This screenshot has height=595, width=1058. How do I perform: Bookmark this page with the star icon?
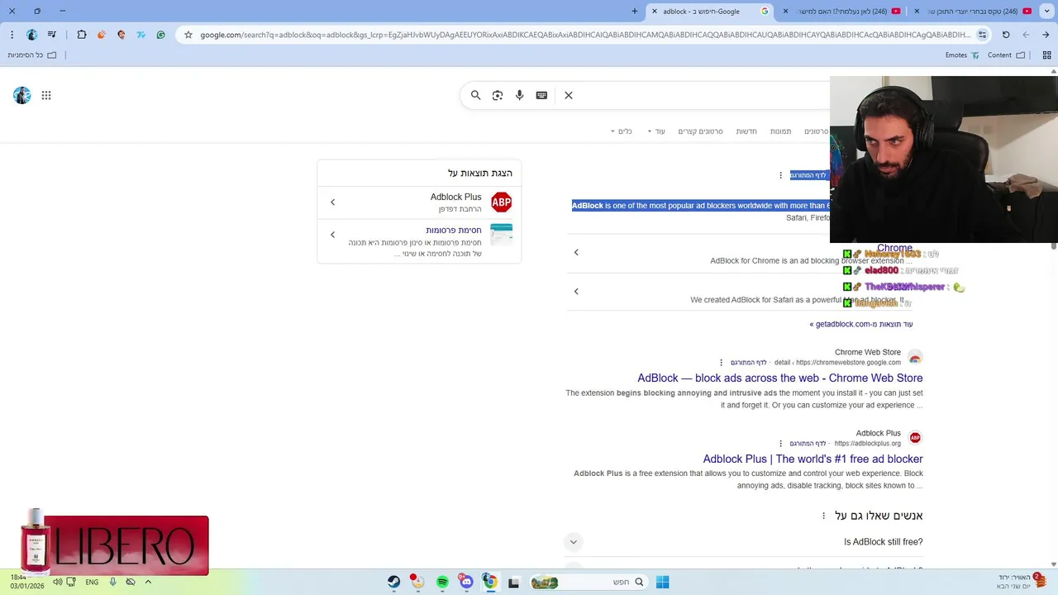coord(188,35)
